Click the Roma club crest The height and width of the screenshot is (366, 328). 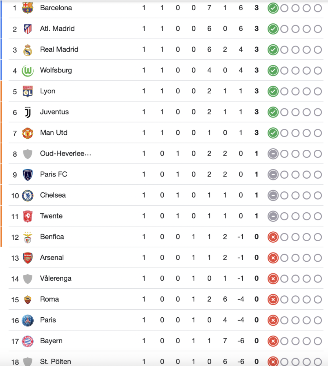[x=27, y=299]
